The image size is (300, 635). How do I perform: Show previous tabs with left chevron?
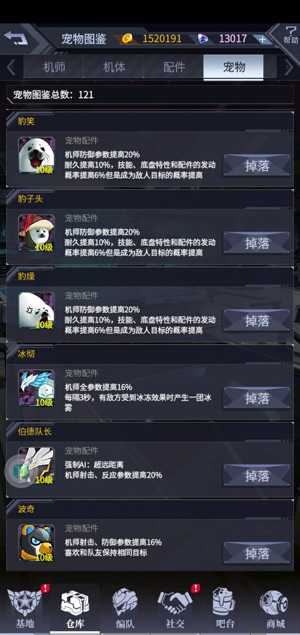pyautogui.click(x=11, y=67)
